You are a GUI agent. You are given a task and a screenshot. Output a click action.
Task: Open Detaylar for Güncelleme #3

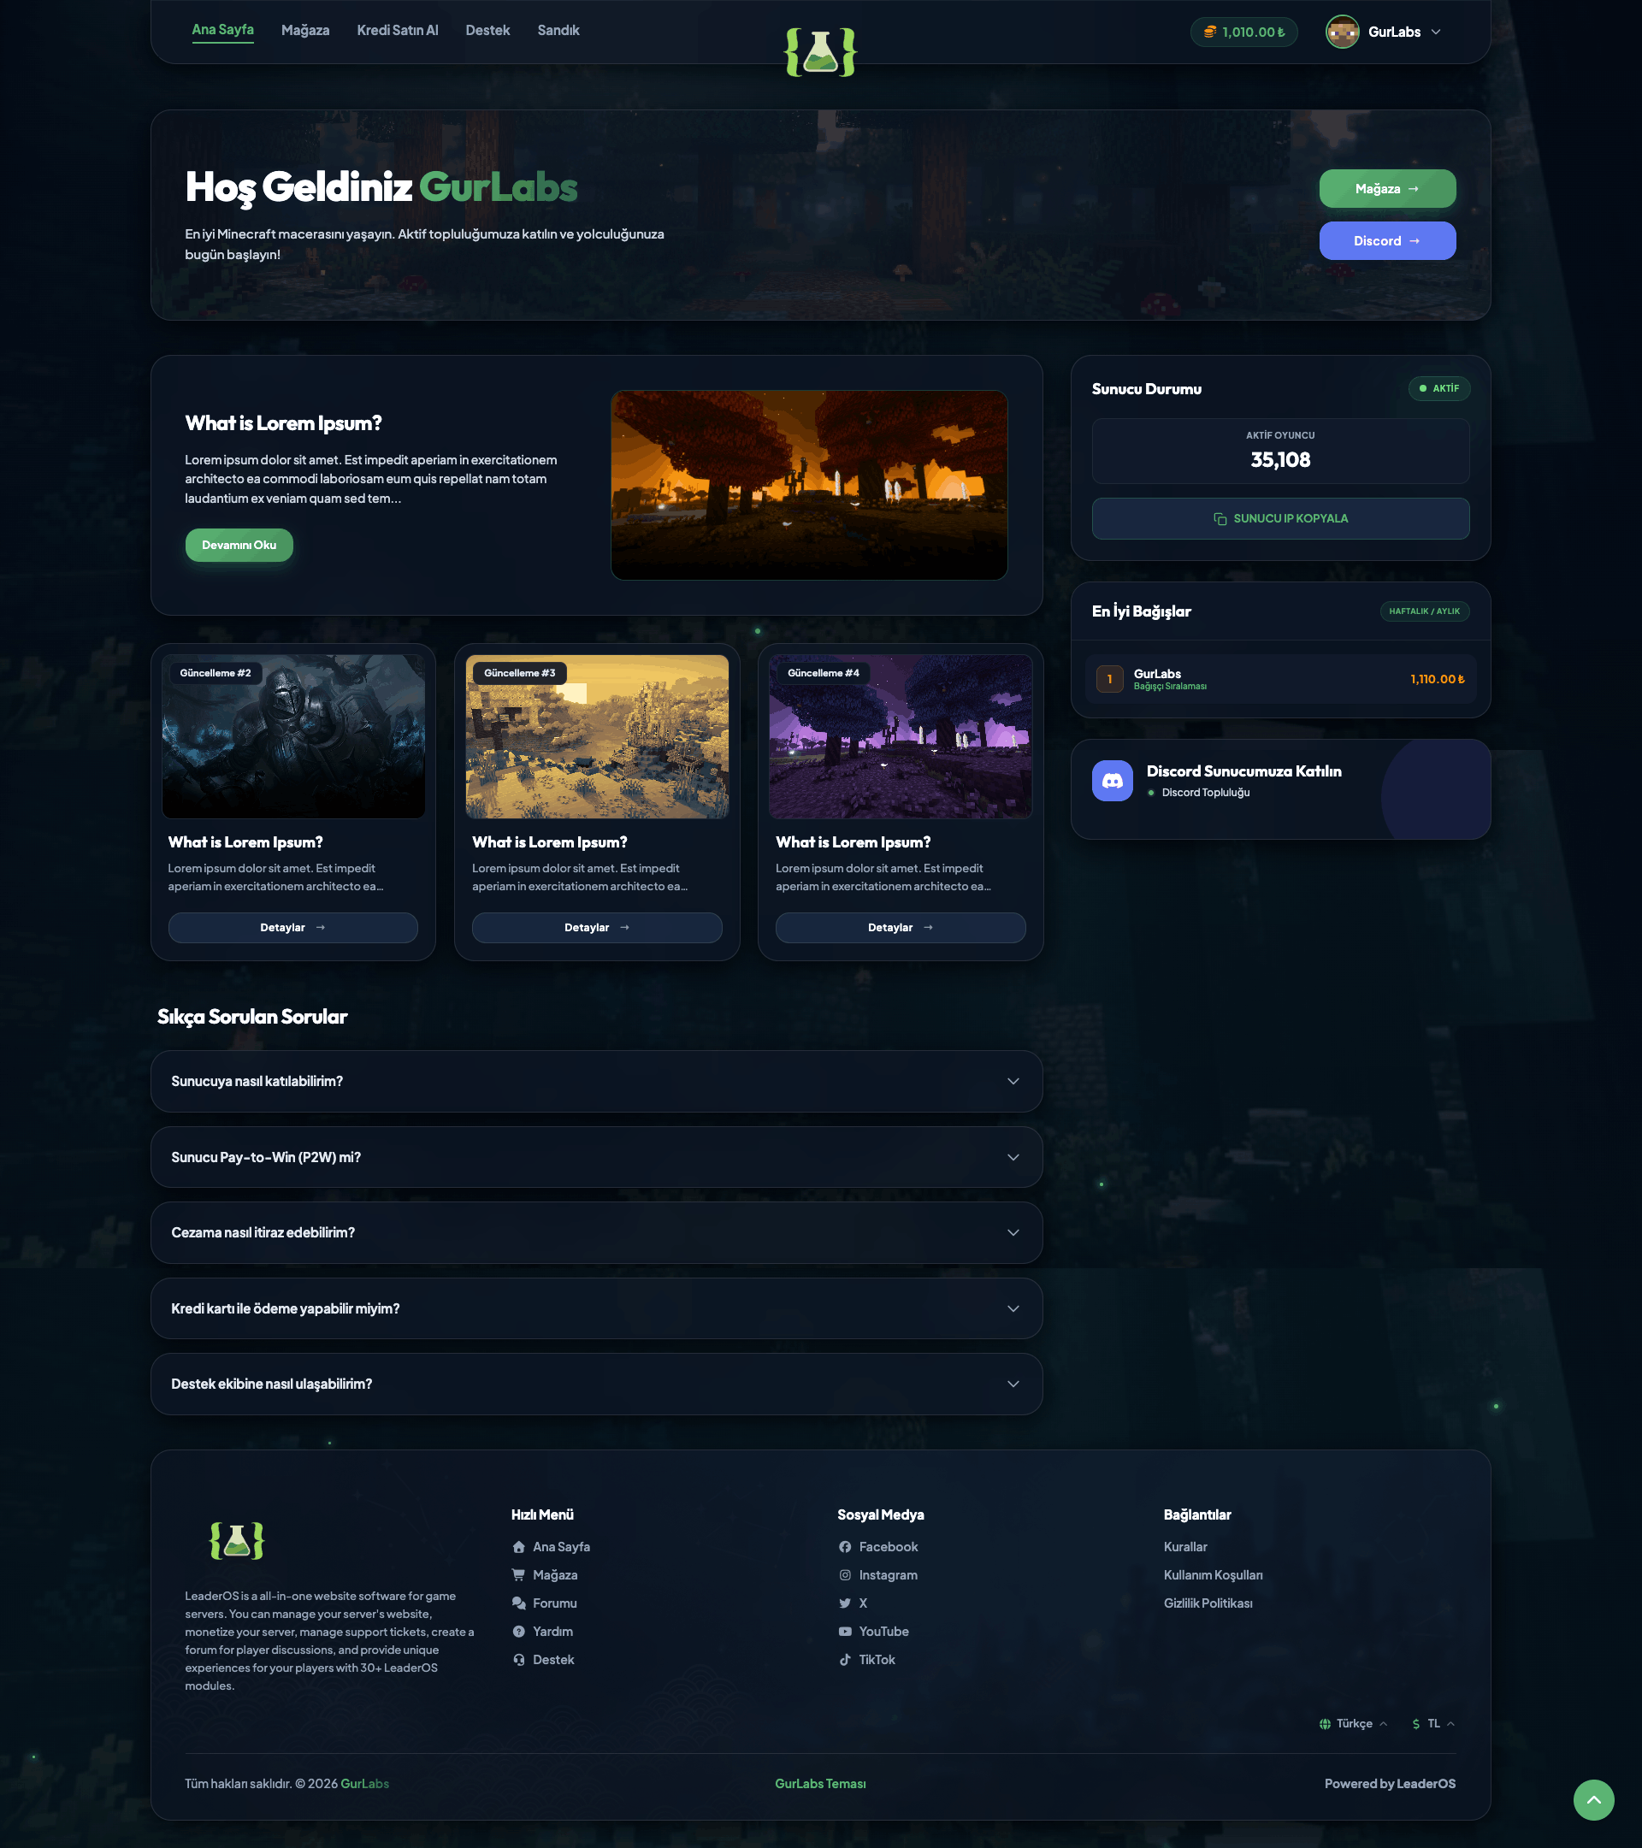tap(597, 928)
